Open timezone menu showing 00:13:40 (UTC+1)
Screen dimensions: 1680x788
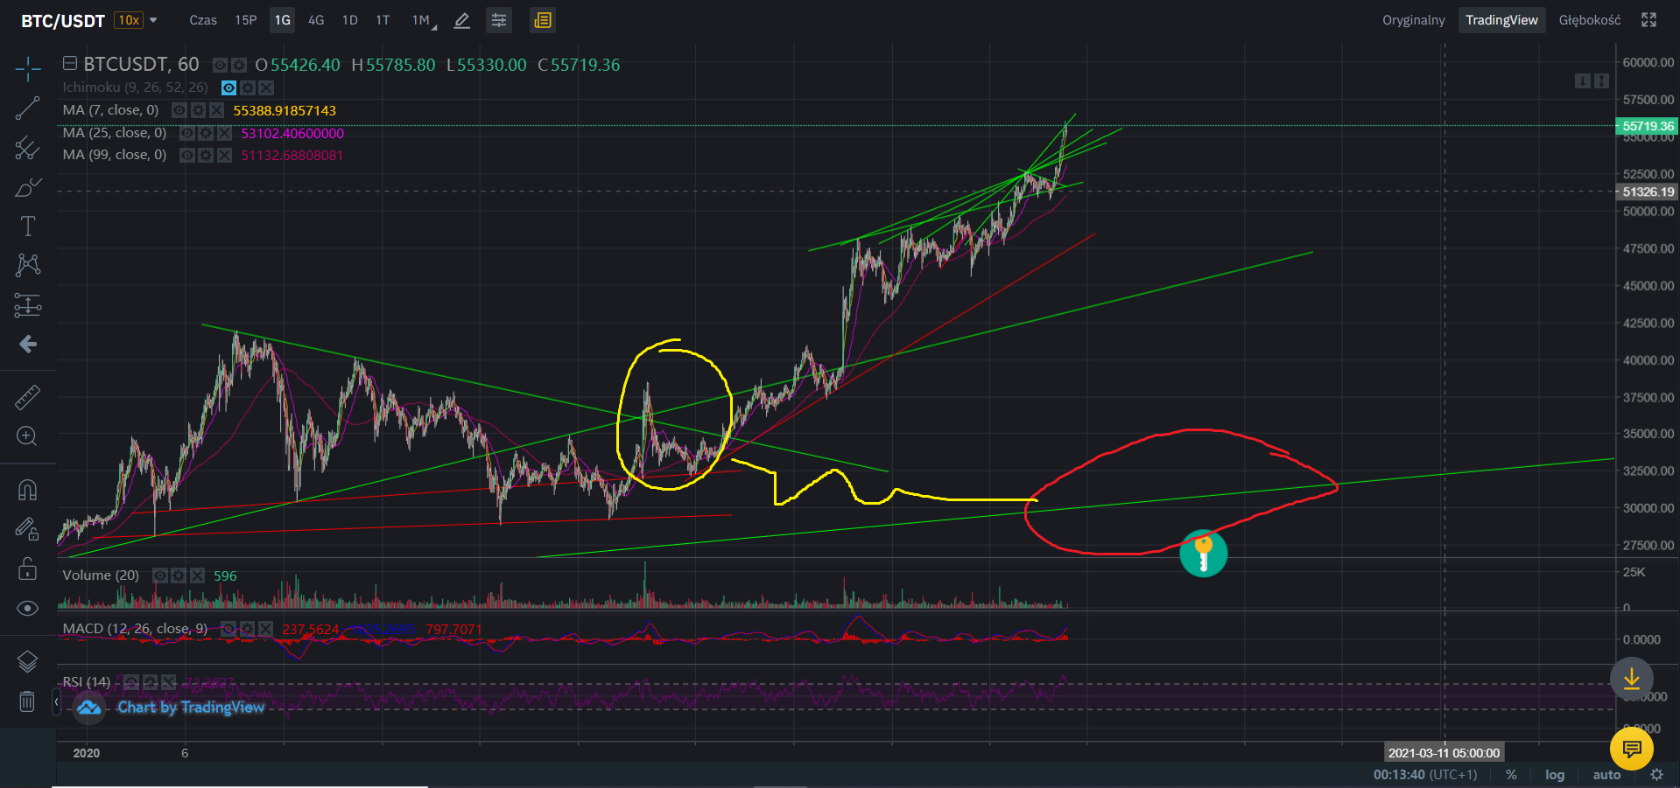click(1425, 775)
